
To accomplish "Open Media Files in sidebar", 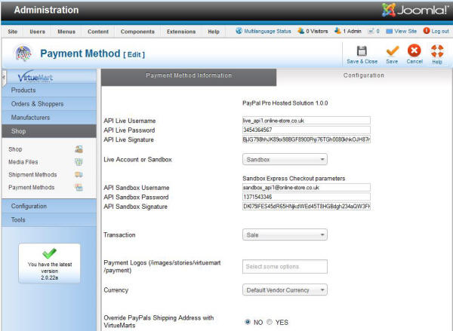I will pos(23,162).
